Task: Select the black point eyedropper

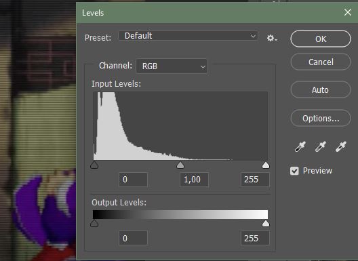Action: [x=300, y=146]
